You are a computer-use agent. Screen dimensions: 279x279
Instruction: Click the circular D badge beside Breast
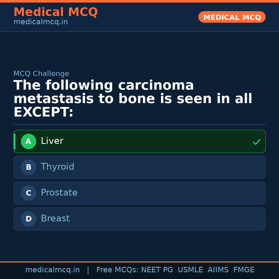(28, 219)
